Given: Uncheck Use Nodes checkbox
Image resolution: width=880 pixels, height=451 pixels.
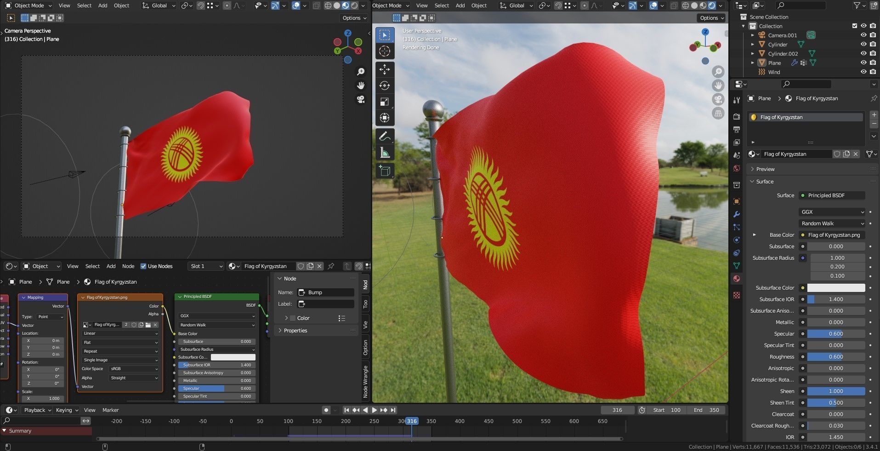Looking at the screenshot, I should point(143,266).
